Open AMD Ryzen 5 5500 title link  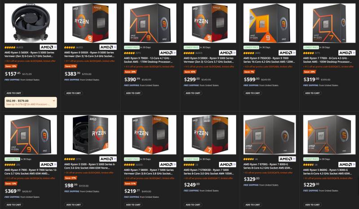(x=89, y=166)
